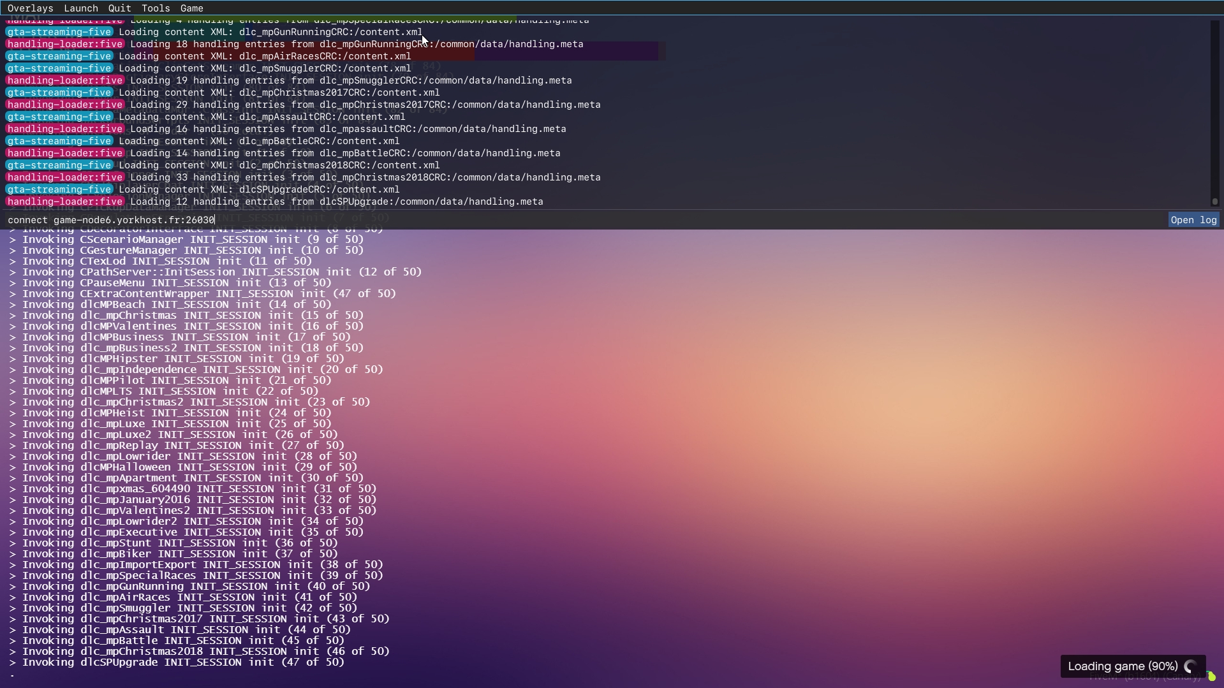The image size is (1224, 688).
Task: Click handling-loader:five tag on the dlcSPUpgrade line
Action: [x=65, y=201]
